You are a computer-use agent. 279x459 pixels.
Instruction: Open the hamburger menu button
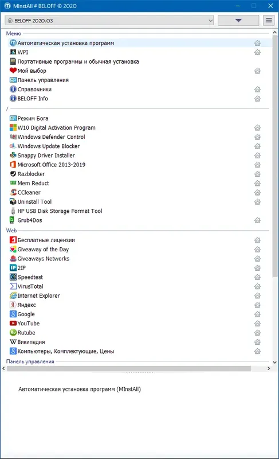pos(269,21)
